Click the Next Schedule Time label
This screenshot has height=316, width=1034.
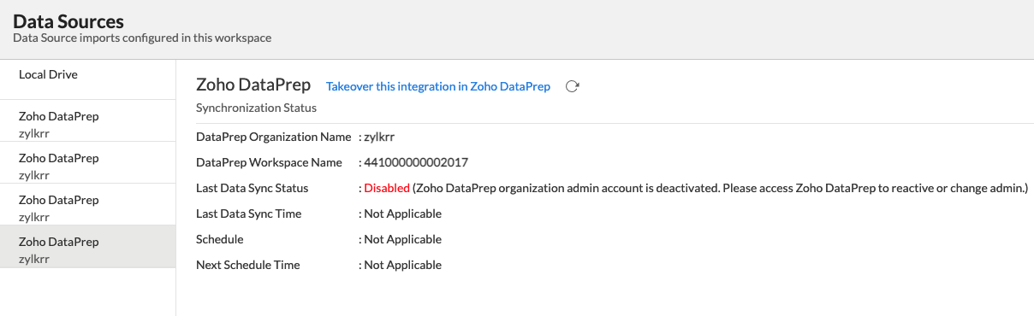(248, 265)
